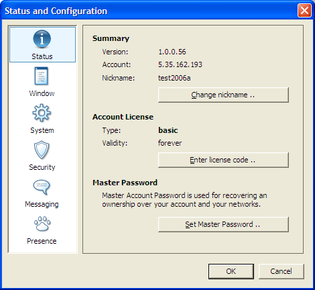Select the Status info icon
The height and width of the screenshot is (290, 315).
click(x=42, y=39)
